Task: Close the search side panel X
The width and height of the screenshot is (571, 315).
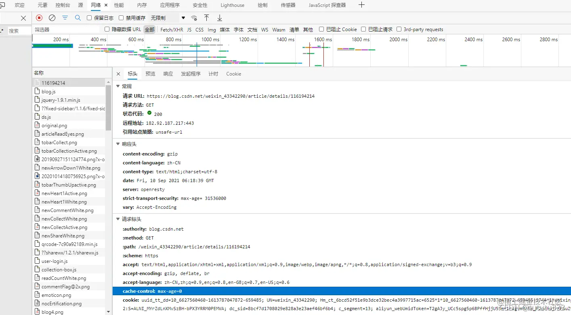Action: 23,18
